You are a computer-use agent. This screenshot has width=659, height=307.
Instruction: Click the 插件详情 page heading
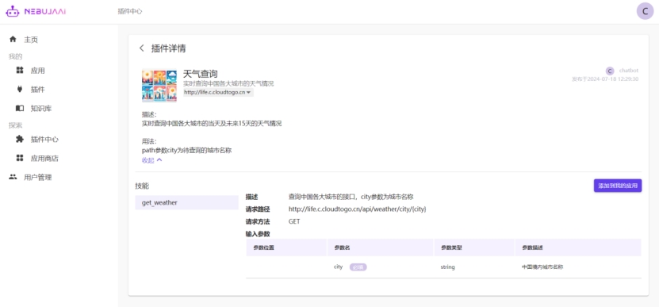coord(169,48)
